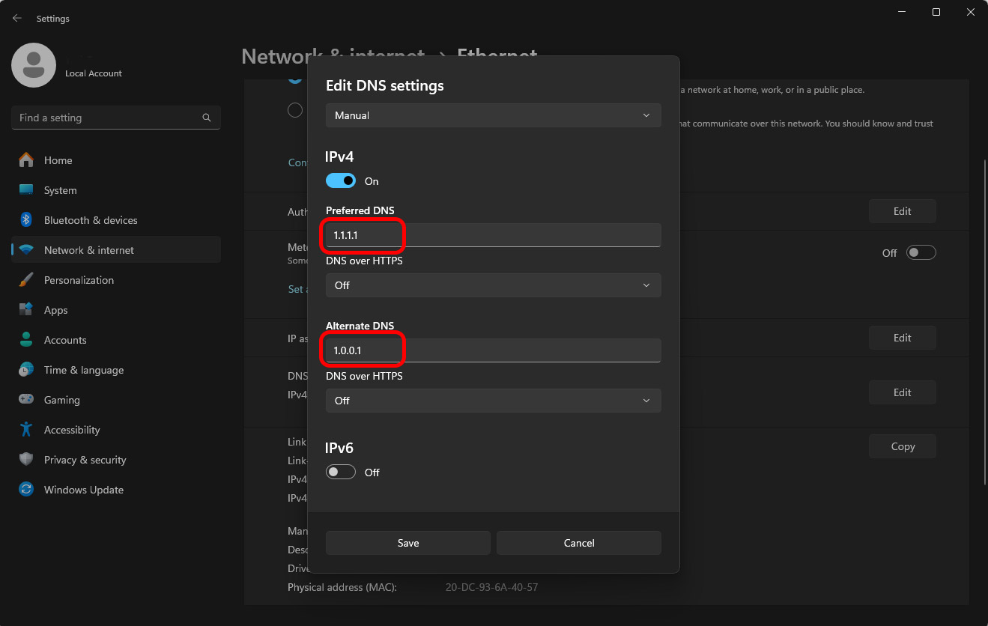The height and width of the screenshot is (626, 988).
Task: Click the Apps icon in the sidebar
Action: click(26, 310)
